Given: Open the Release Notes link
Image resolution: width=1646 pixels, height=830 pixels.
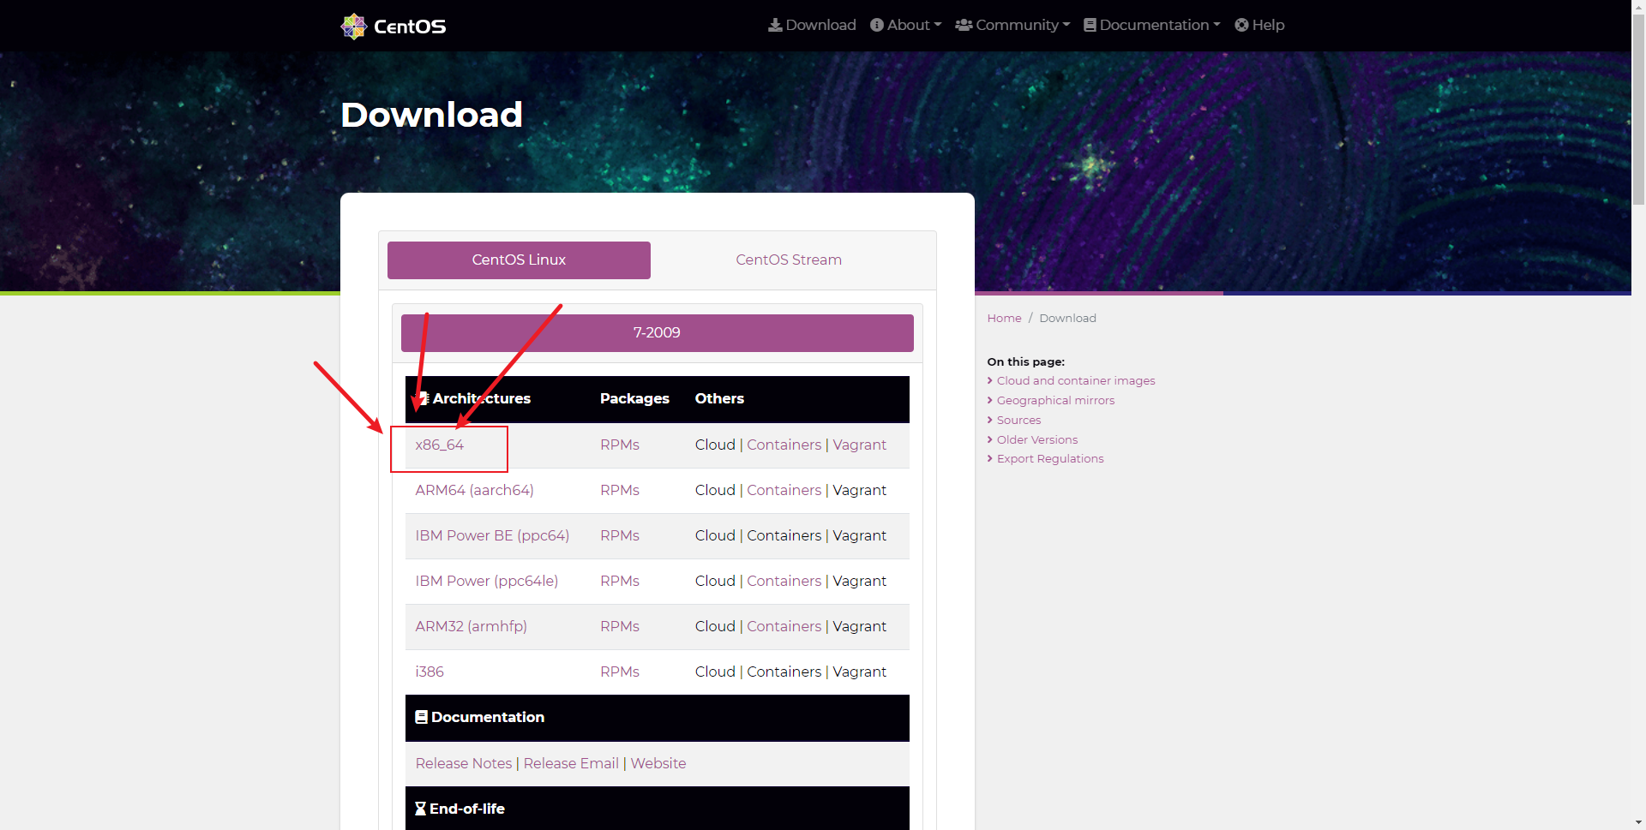Looking at the screenshot, I should [x=463, y=763].
